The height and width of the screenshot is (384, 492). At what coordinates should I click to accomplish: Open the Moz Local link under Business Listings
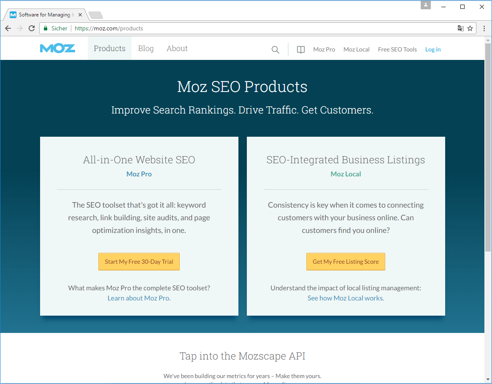pos(346,174)
